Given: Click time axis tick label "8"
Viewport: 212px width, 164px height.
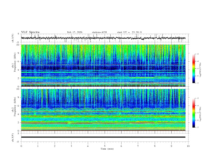Looking at the screenshot, I should click(155, 146).
